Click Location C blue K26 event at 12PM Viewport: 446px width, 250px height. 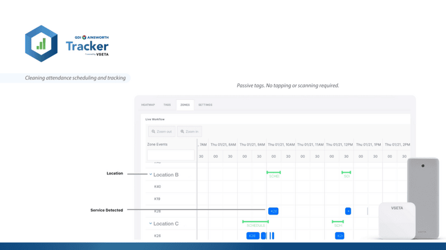click(x=340, y=236)
